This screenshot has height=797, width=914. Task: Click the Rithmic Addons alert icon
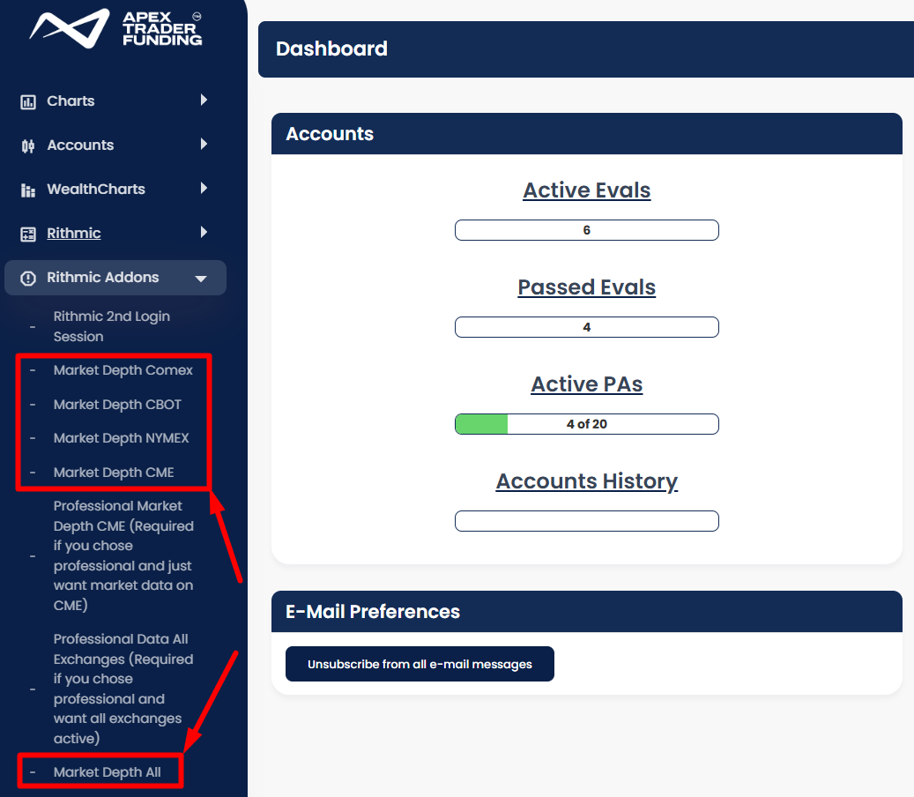coord(28,278)
